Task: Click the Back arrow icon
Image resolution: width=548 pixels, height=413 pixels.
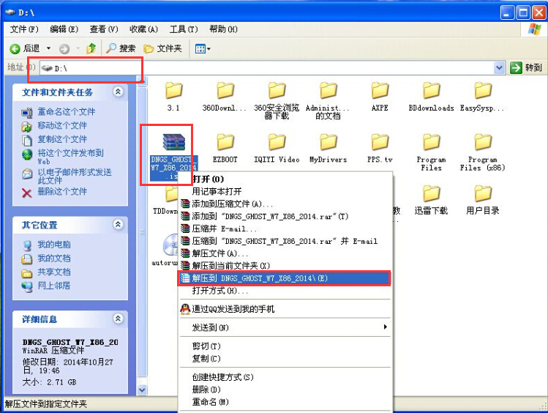Action: pos(15,48)
